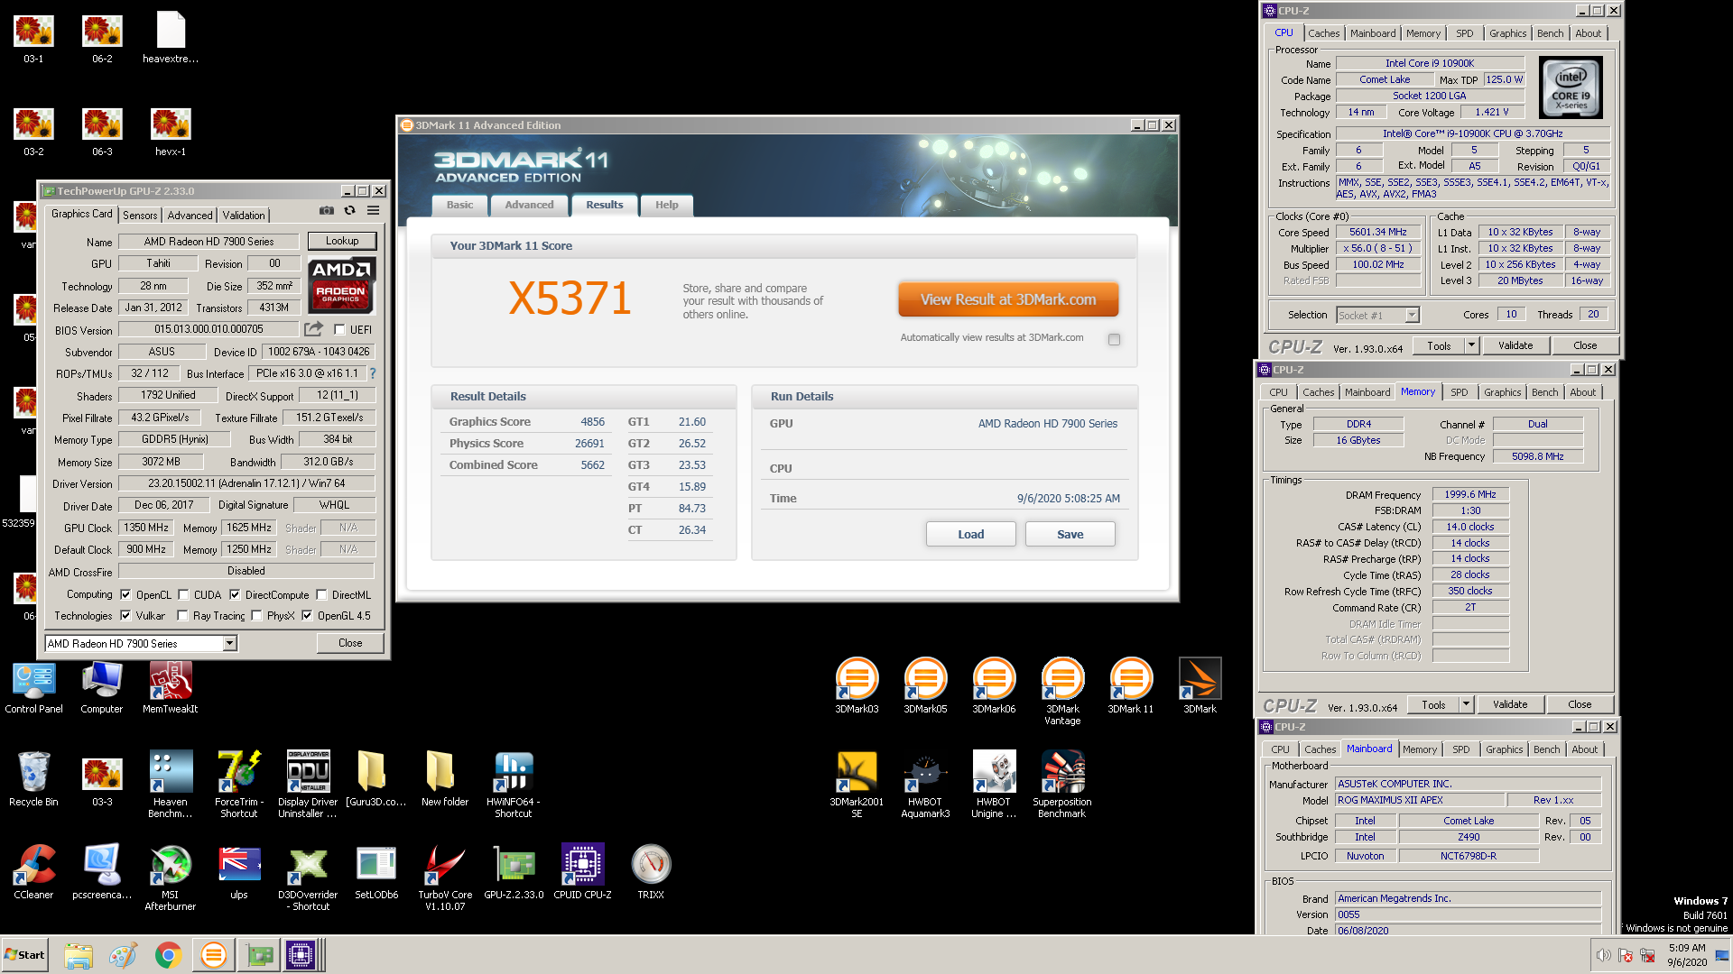Select the Basic tab in 3DMark 11
This screenshot has height=974, width=1733.
pos(459,205)
